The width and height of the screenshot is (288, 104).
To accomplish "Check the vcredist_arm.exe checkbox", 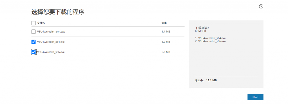I will [x=33, y=32].
